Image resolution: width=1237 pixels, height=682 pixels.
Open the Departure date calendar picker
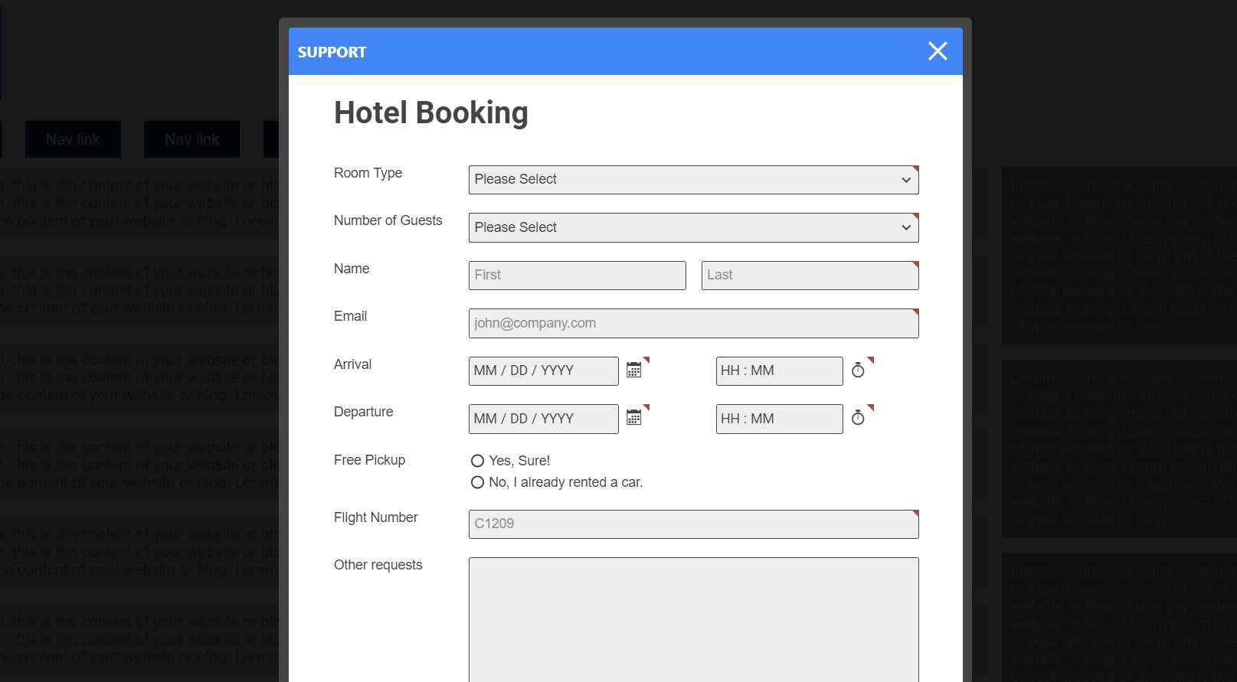[x=633, y=418]
